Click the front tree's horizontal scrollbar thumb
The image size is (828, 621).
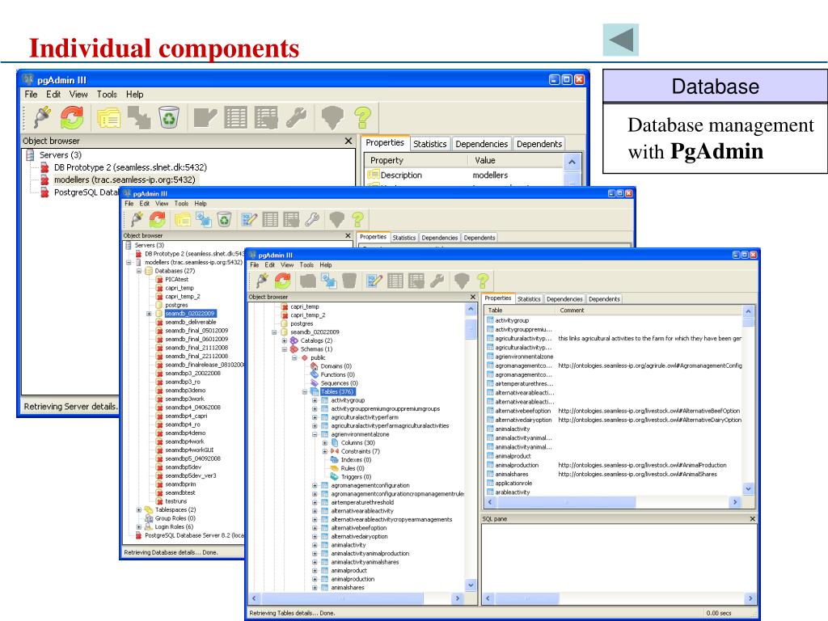tap(343, 598)
